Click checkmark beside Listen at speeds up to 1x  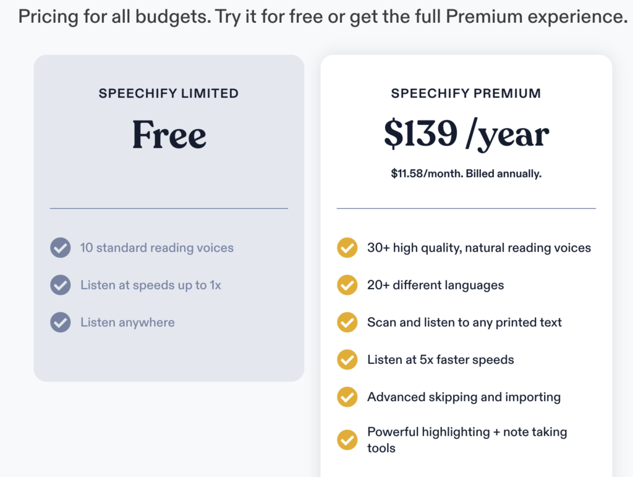click(60, 285)
